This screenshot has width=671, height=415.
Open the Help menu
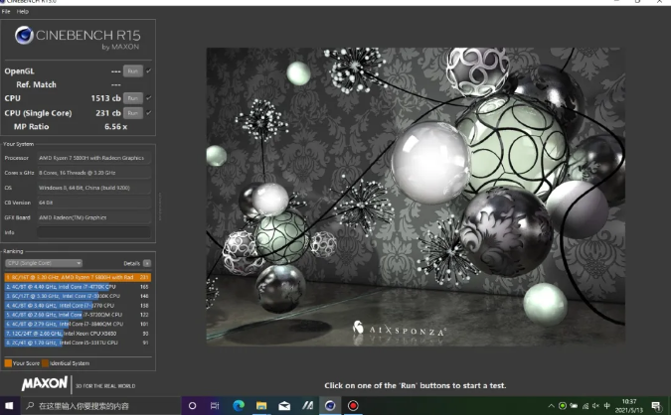[x=23, y=11]
